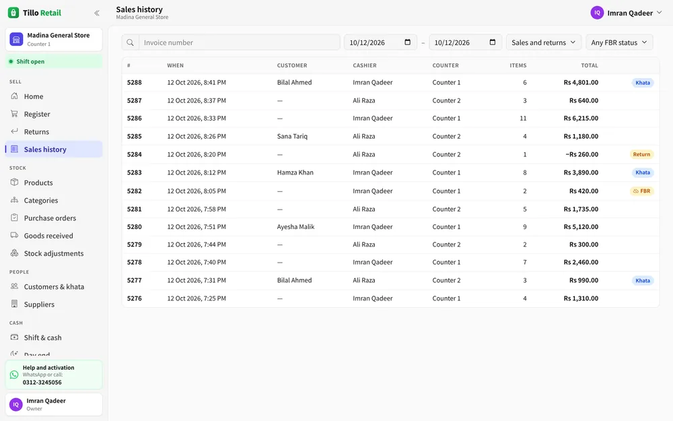Click the Tillo Retail logo icon
The height and width of the screenshot is (421, 673).
click(13, 12)
